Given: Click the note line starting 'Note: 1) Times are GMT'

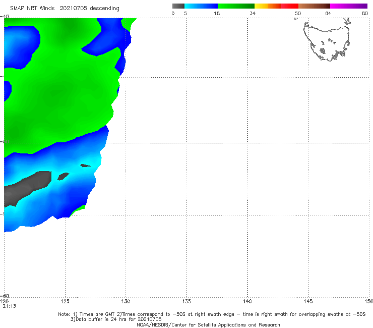Looking at the screenshot, I should [212, 314].
